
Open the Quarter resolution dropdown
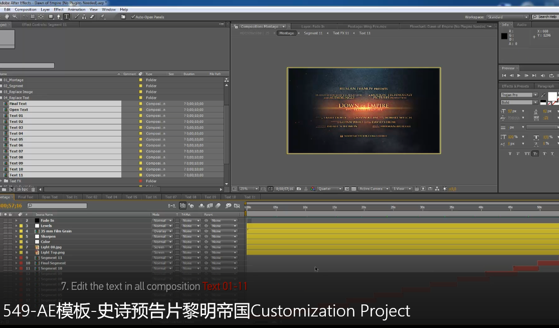(330, 189)
